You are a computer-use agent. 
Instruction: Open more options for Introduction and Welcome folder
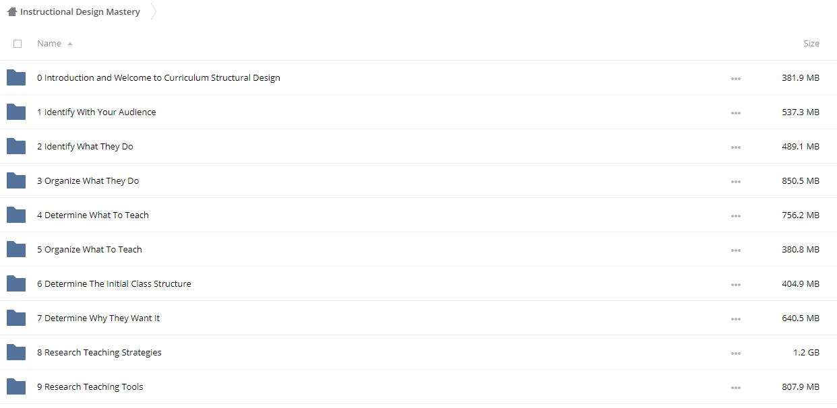pos(735,79)
